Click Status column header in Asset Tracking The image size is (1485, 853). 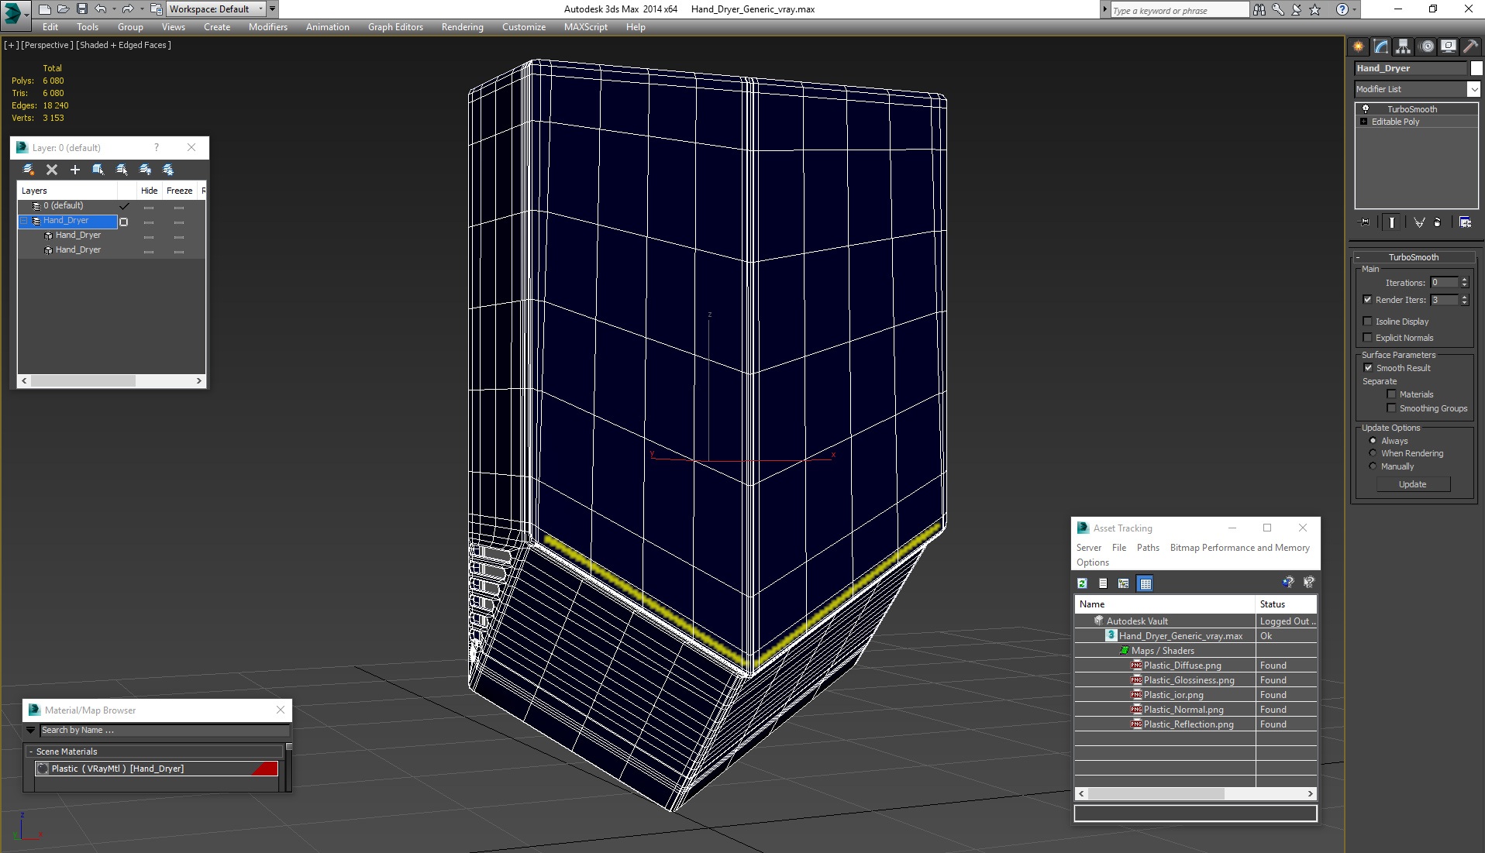click(x=1286, y=604)
